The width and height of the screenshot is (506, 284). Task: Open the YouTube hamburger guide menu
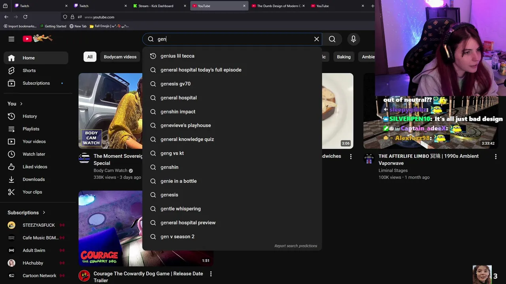[x=11, y=39]
